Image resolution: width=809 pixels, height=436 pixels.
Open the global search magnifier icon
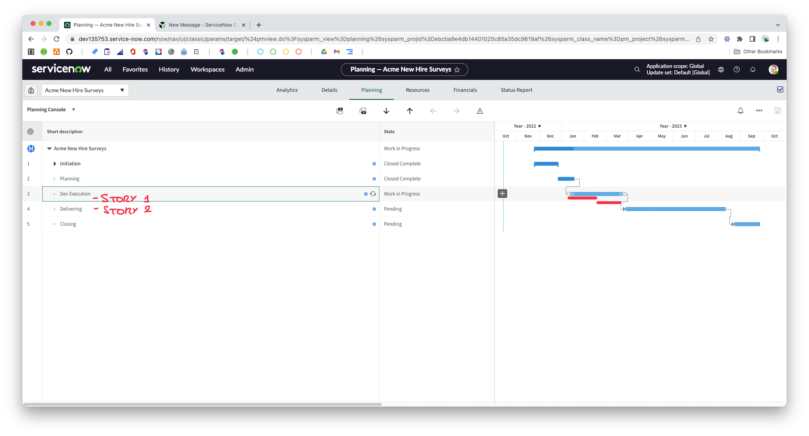click(637, 70)
